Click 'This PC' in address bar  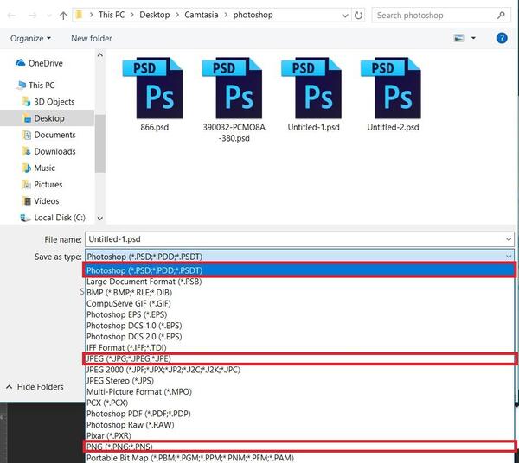pos(112,15)
